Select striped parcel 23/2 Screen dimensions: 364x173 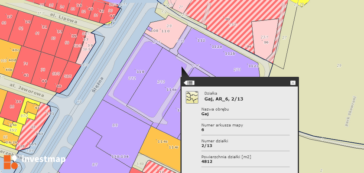tap(233, 24)
